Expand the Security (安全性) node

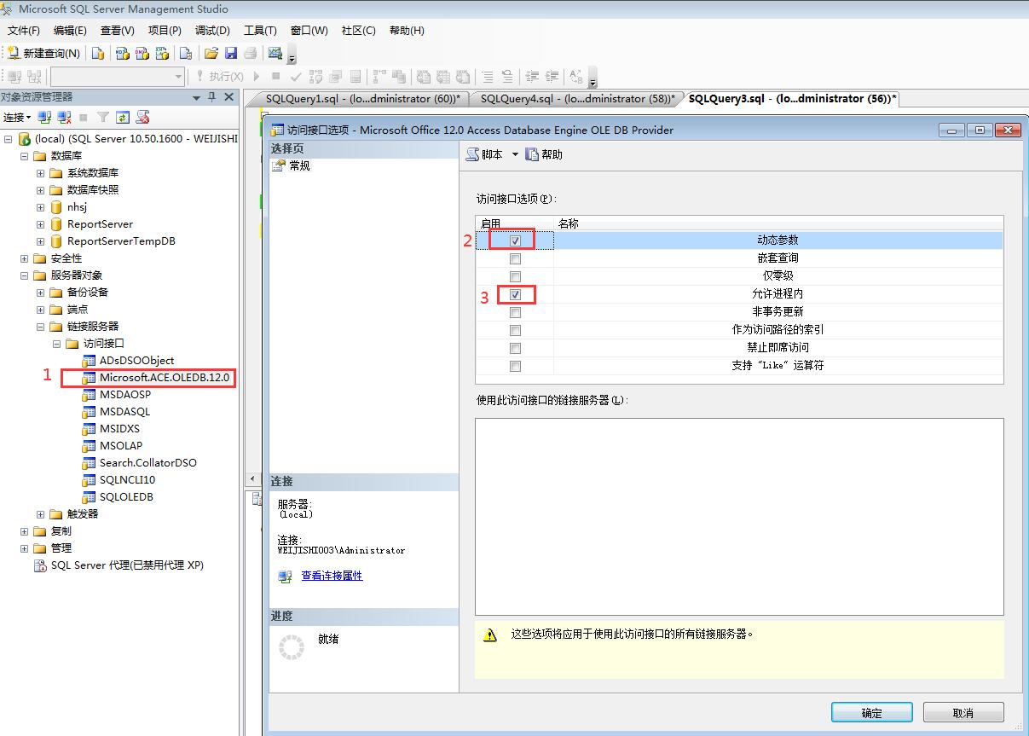[24, 258]
